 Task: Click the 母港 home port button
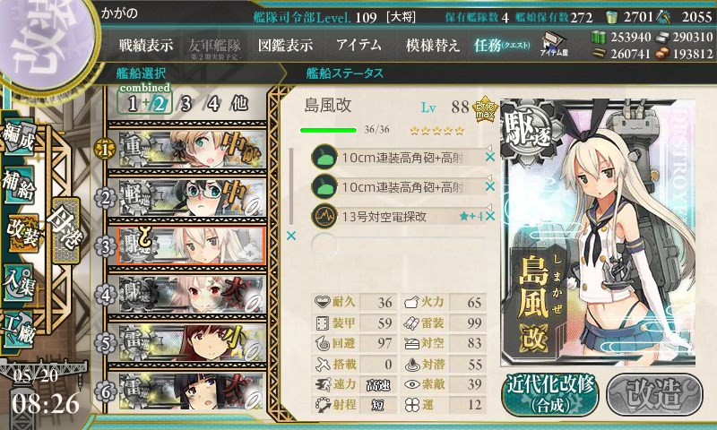click(65, 230)
